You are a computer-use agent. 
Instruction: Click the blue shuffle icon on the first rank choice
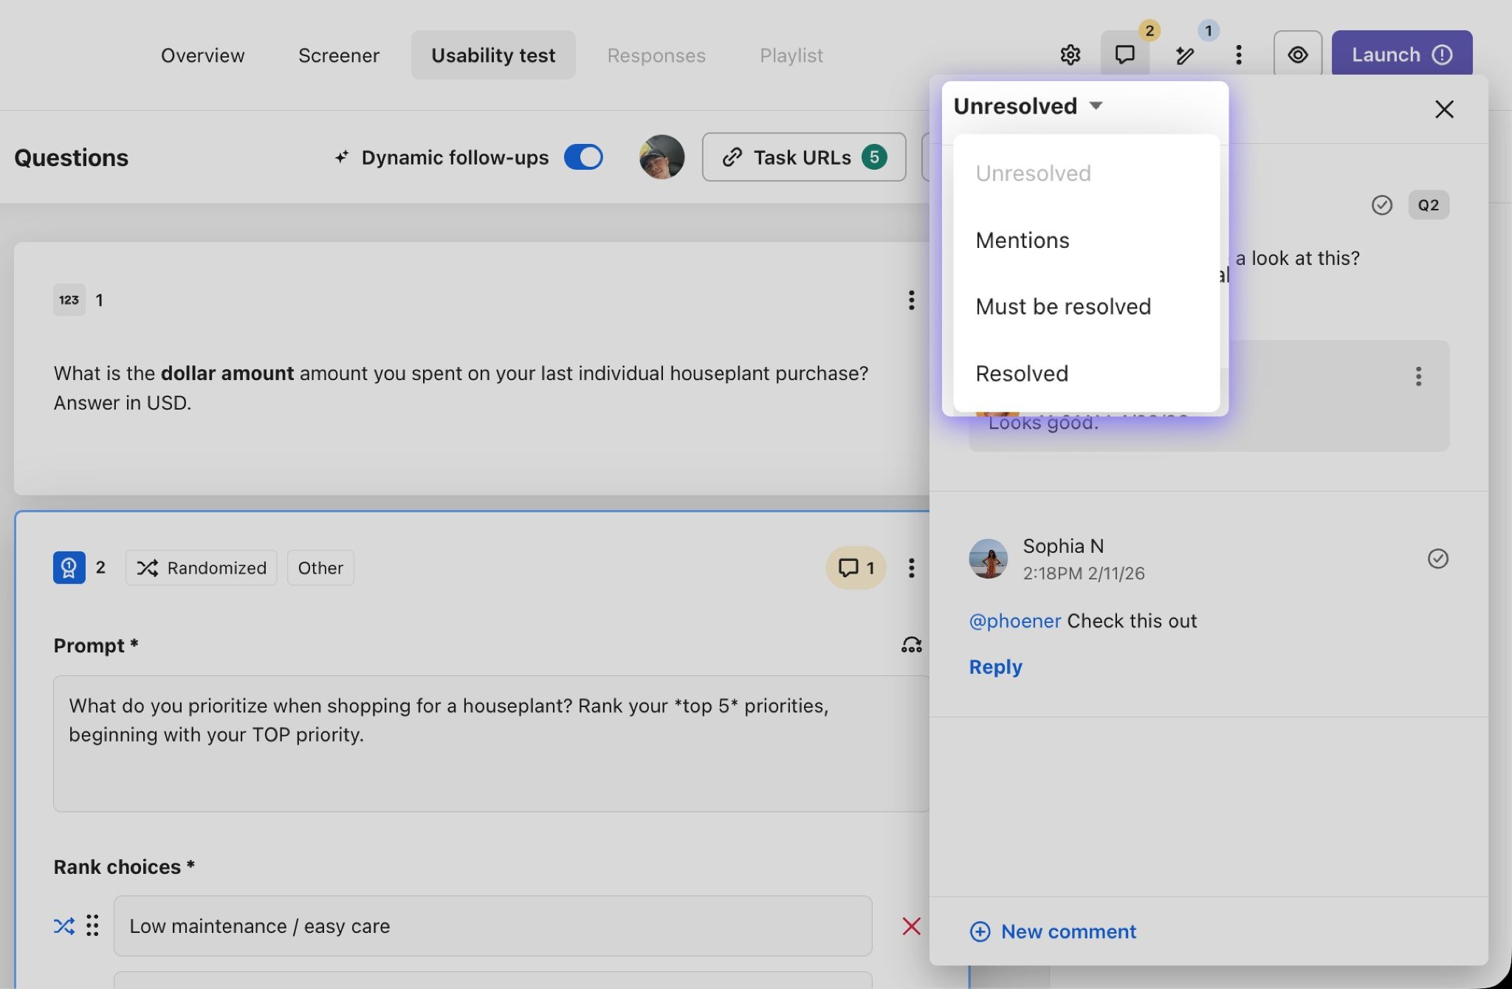point(64,926)
